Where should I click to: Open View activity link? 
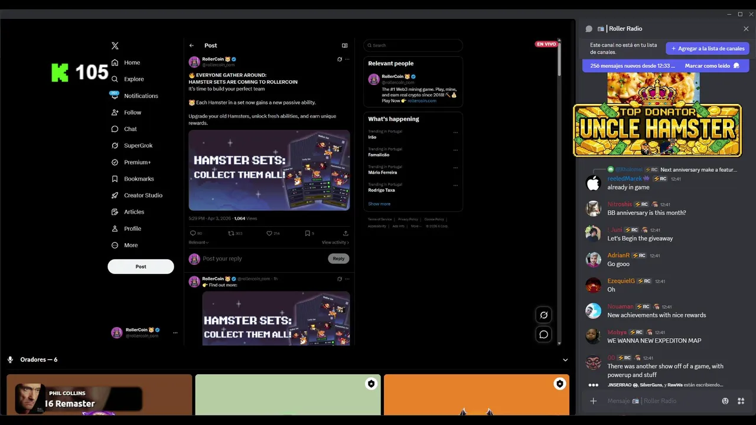click(x=335, y=243)
